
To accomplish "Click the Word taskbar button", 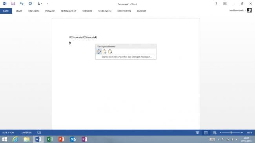I will tap(38, 139).
